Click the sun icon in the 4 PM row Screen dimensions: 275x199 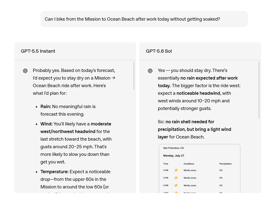tap(176, 170)
